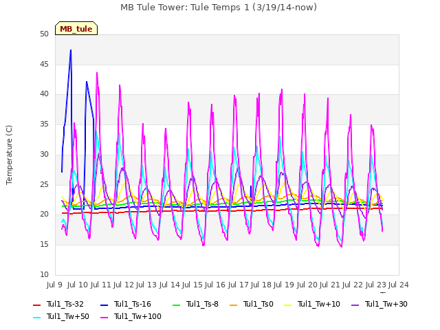This screenshot has width=440, height=330.
Task: Click the Temperature (C) axis label
Action: coord(9,155)
